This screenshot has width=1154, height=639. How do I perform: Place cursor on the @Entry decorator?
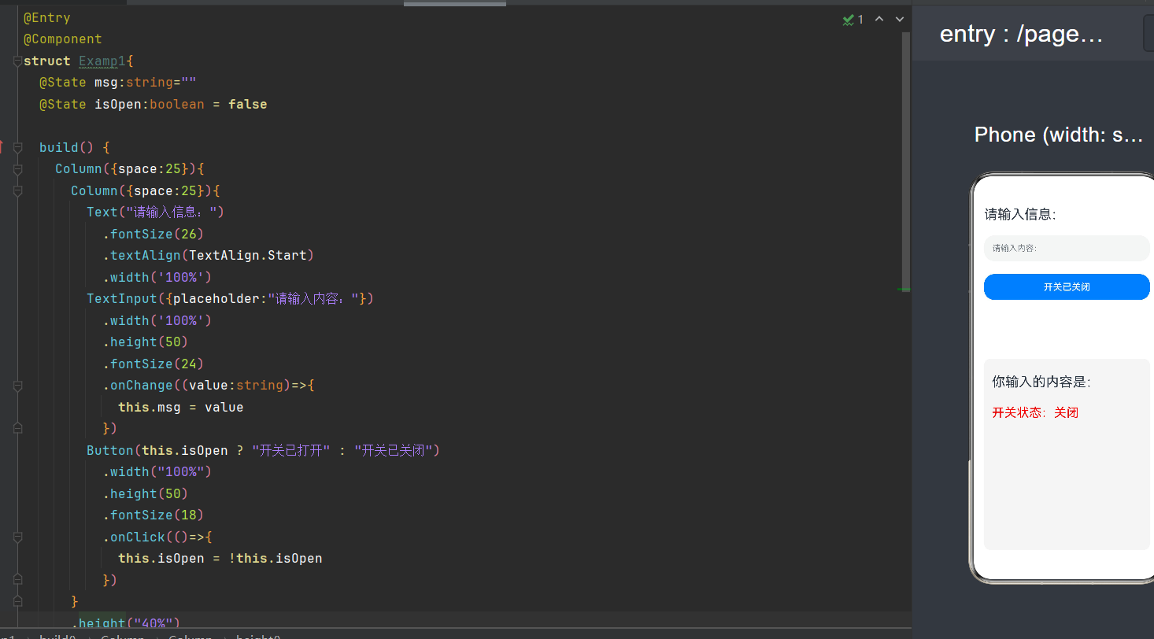pos(47,17)
